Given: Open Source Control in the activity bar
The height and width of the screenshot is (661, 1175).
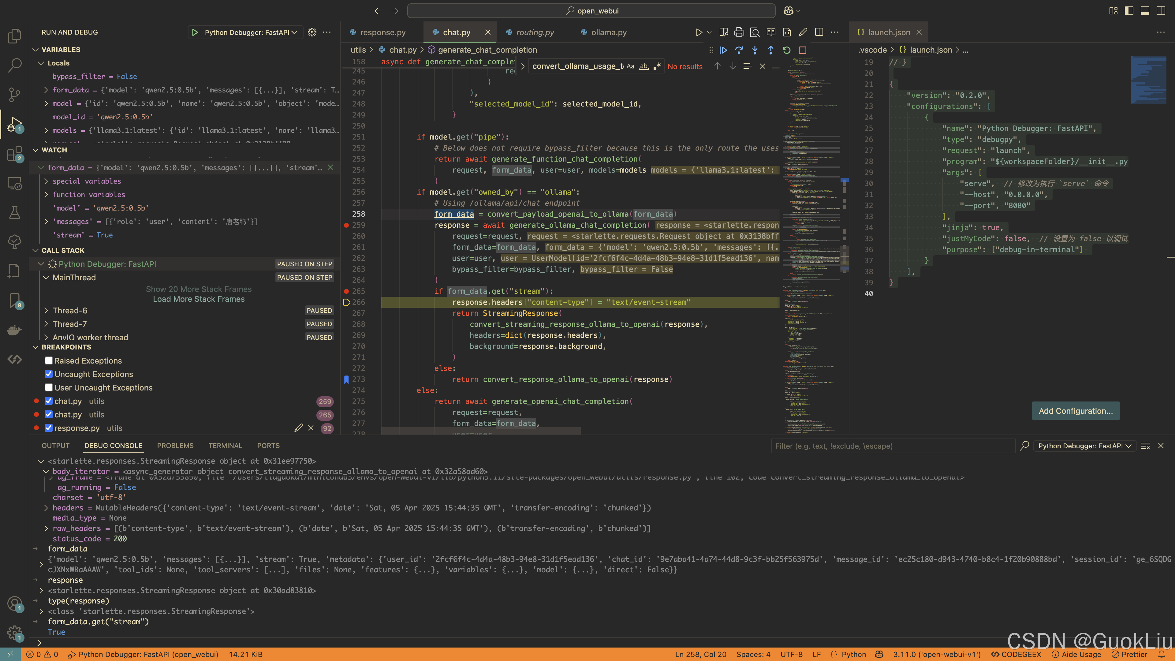Looking at the screenshot, I should (15, 95).
